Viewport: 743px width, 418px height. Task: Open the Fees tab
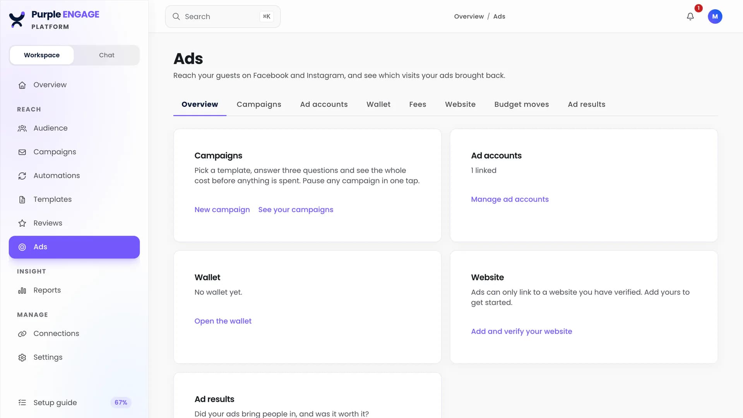[x=418, y=104]
